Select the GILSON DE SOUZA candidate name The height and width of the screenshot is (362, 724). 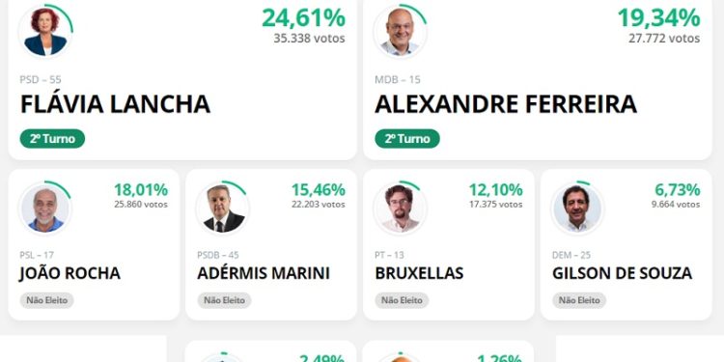622,273
